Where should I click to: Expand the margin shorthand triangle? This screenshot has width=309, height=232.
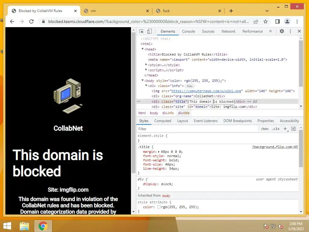pyautogui.click(x=159, y=152)
